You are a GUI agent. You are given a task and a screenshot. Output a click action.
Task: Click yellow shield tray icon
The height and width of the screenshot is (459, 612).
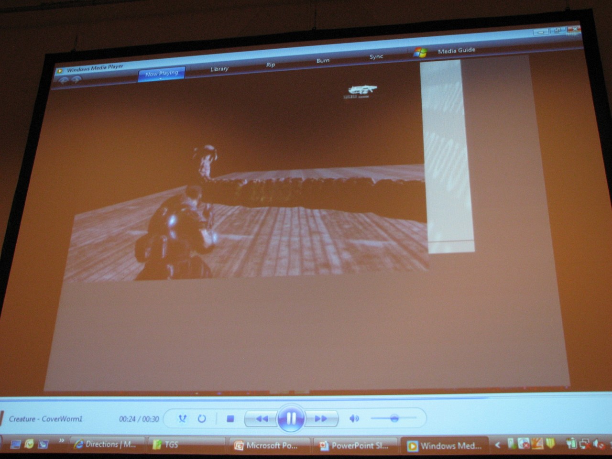coord(550,444)
